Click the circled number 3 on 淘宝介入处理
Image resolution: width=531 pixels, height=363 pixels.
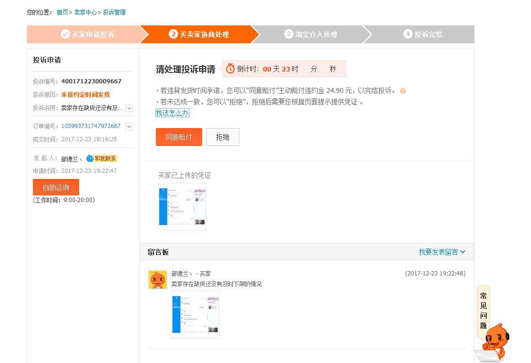pos(289,34)
